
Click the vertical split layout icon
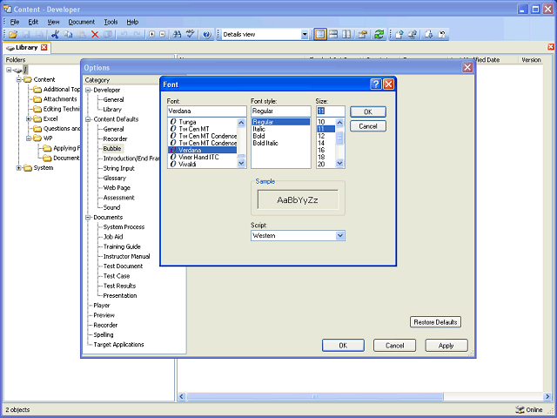click(346, 35)
